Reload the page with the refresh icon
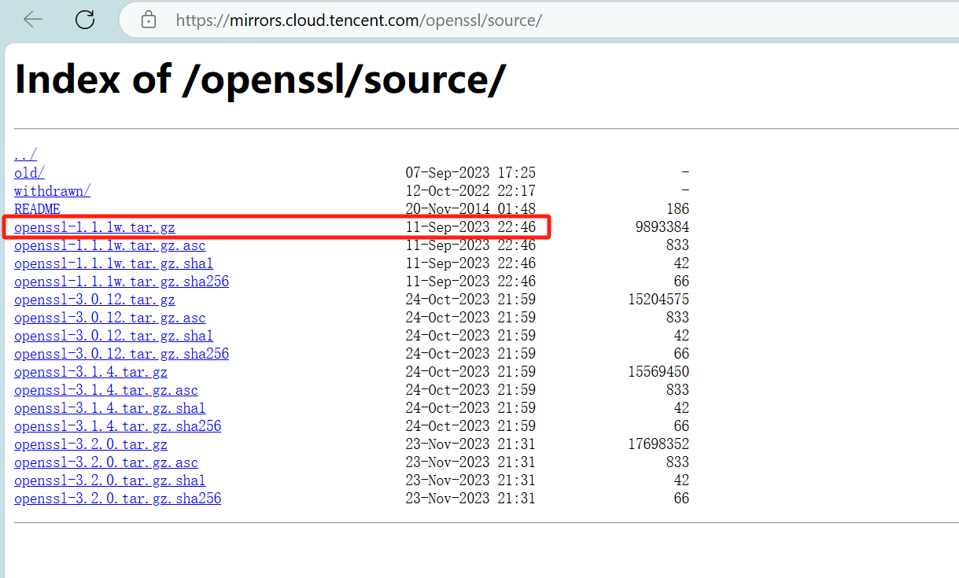The image size is (959, 578). pos(85,20)
